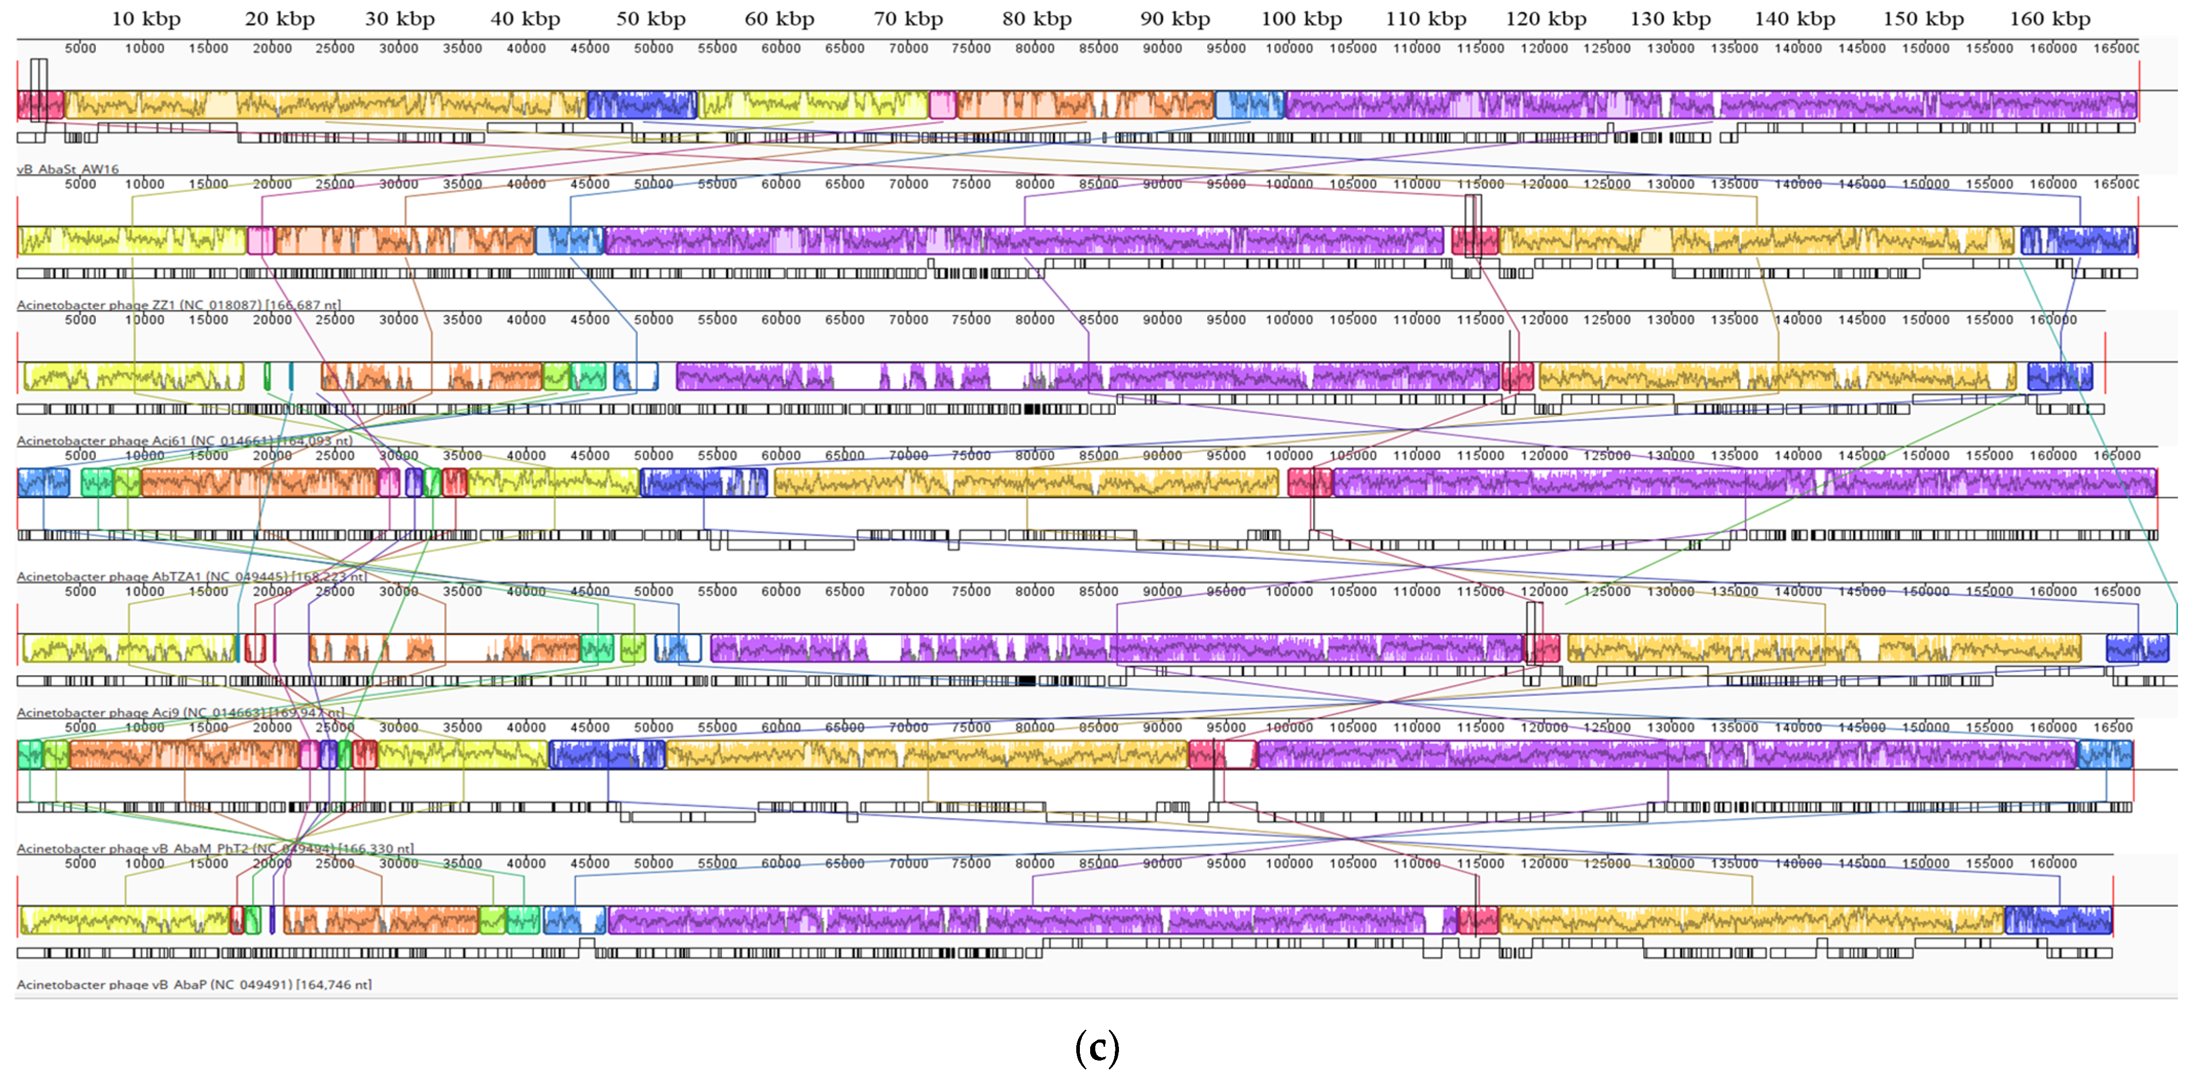Click the Acinetobacter phage vB_AbaP label
Image resolution: width=2187 pixels, height=1076 pixels.
(x=194, y=984)
